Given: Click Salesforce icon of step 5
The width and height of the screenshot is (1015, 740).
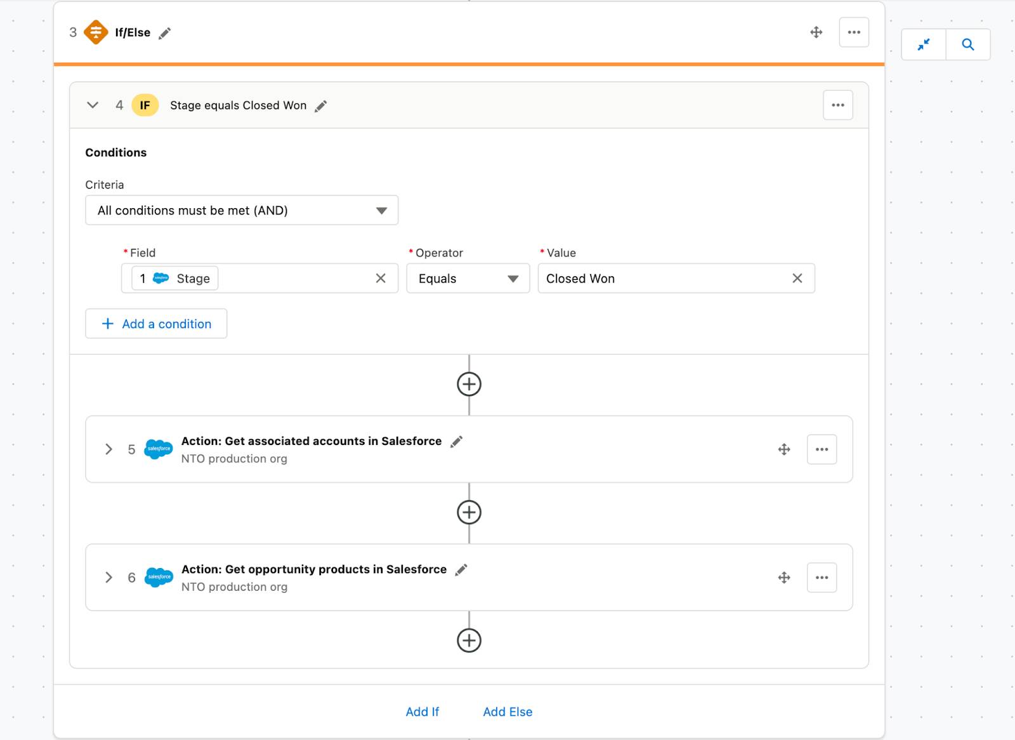Looking at the screenshot, I should (159, 449).
